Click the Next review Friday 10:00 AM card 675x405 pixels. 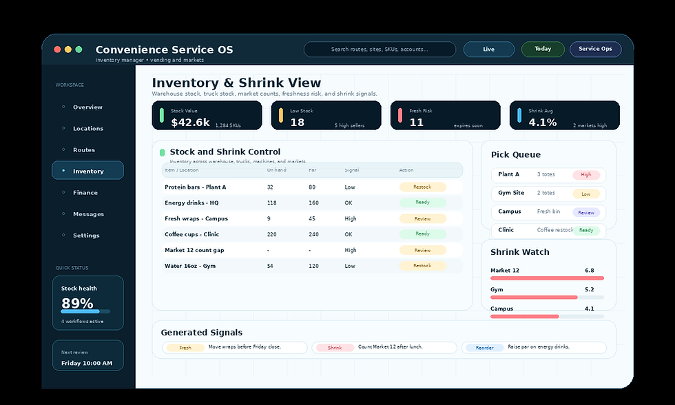88,355
